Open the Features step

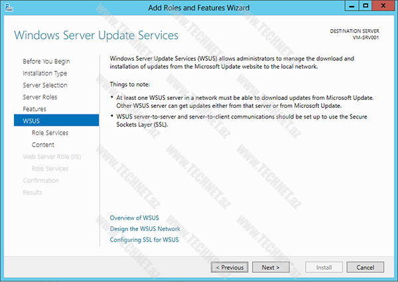[x=34, y=109]
